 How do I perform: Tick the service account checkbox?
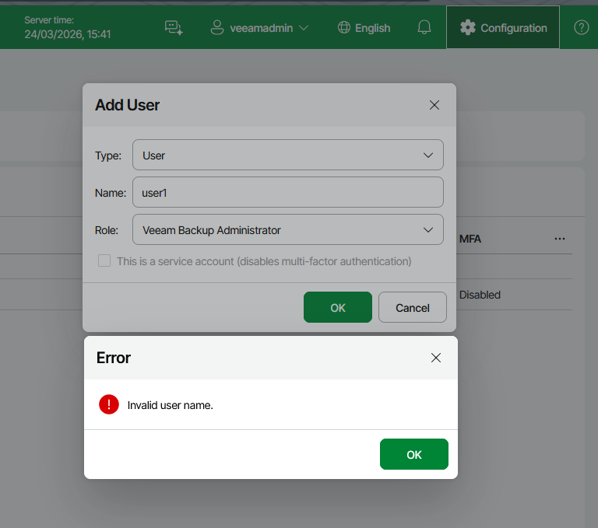tap(104, 261)
